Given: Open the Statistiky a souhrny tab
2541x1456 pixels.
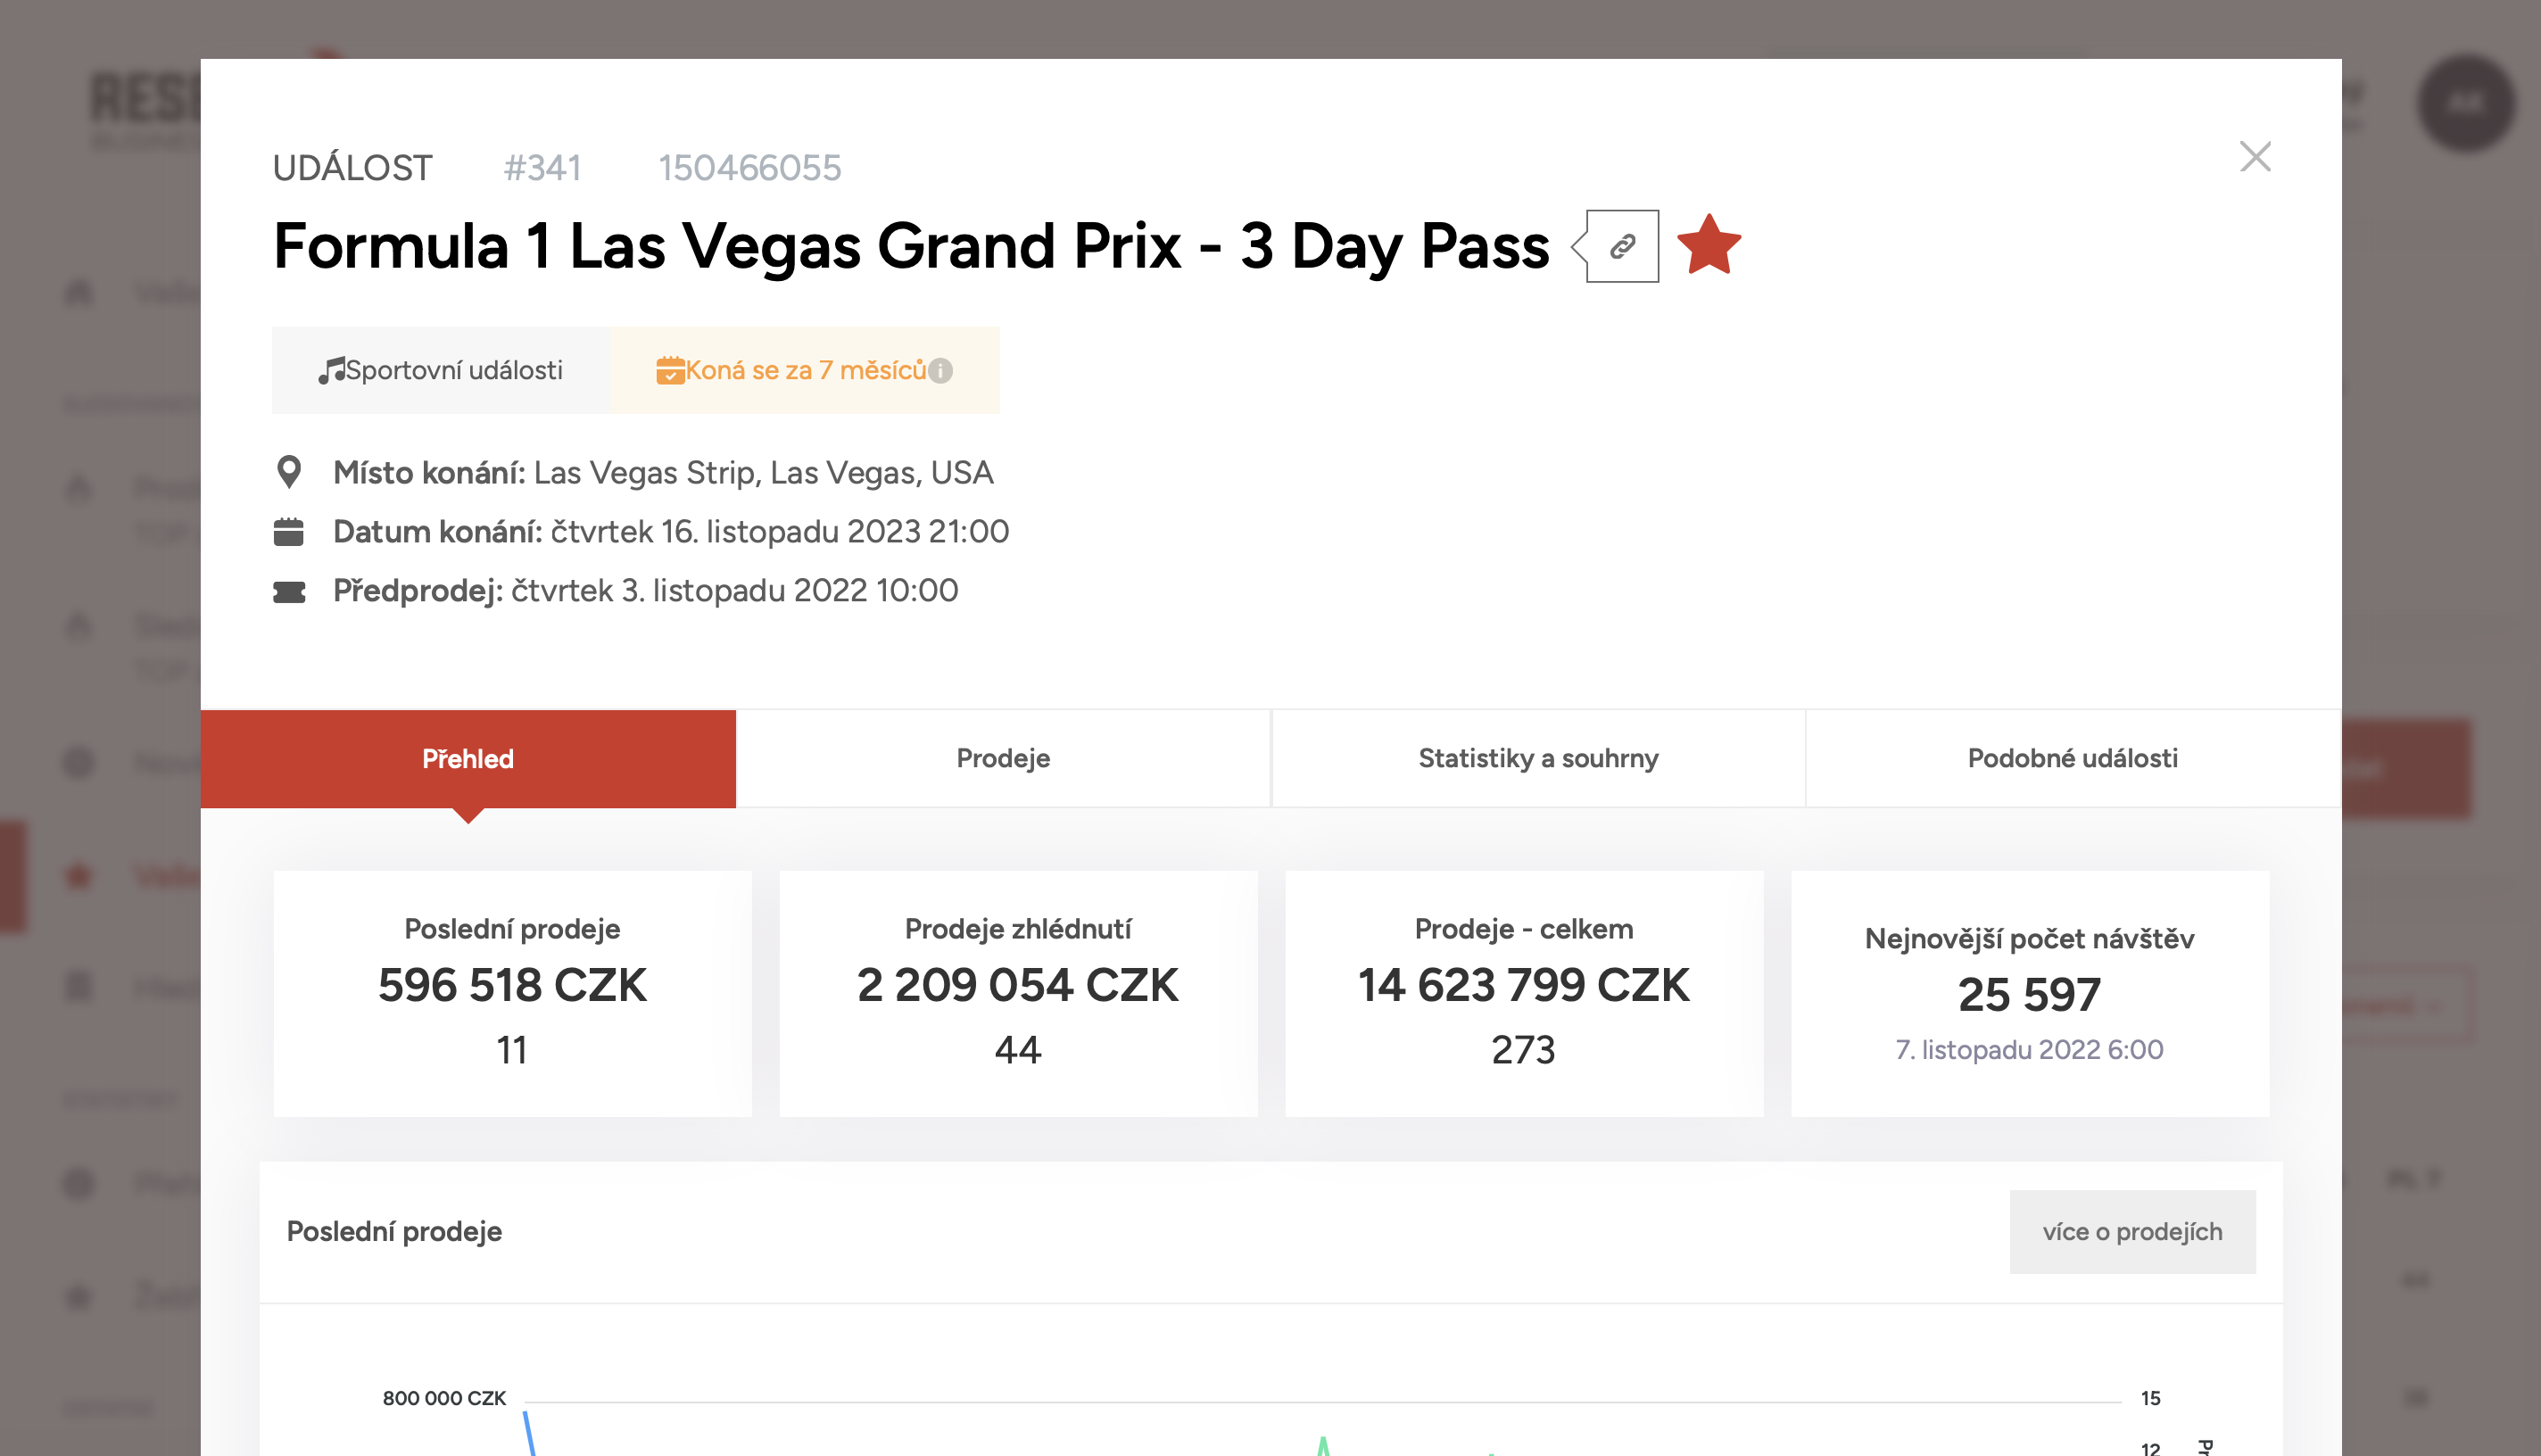Looking at the screenshot, I should tap(1538, 759).
